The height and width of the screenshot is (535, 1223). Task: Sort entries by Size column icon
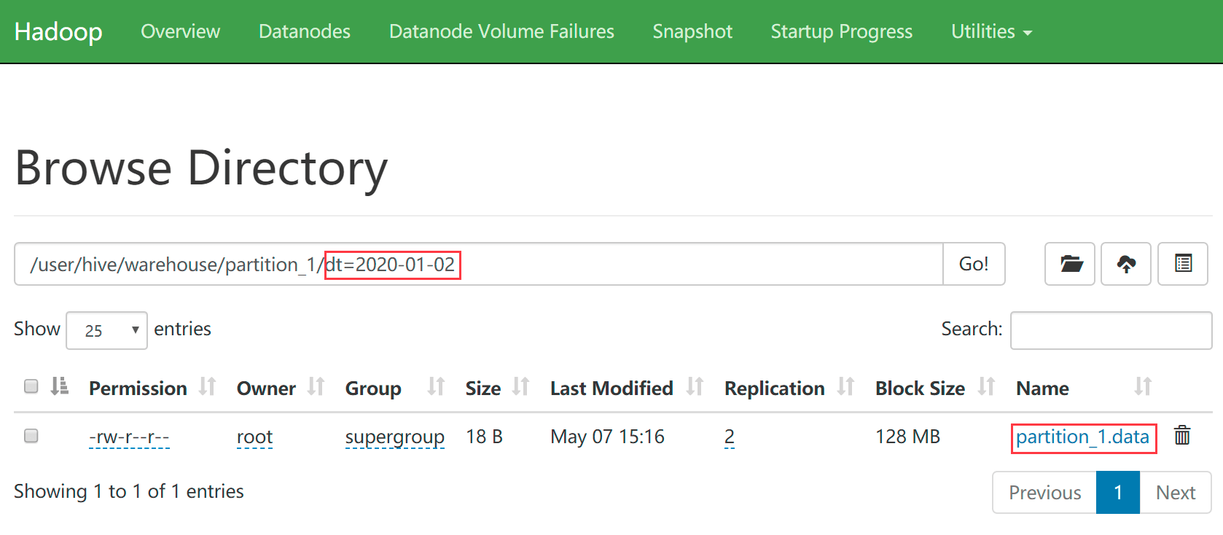click(x=520, y=387)
